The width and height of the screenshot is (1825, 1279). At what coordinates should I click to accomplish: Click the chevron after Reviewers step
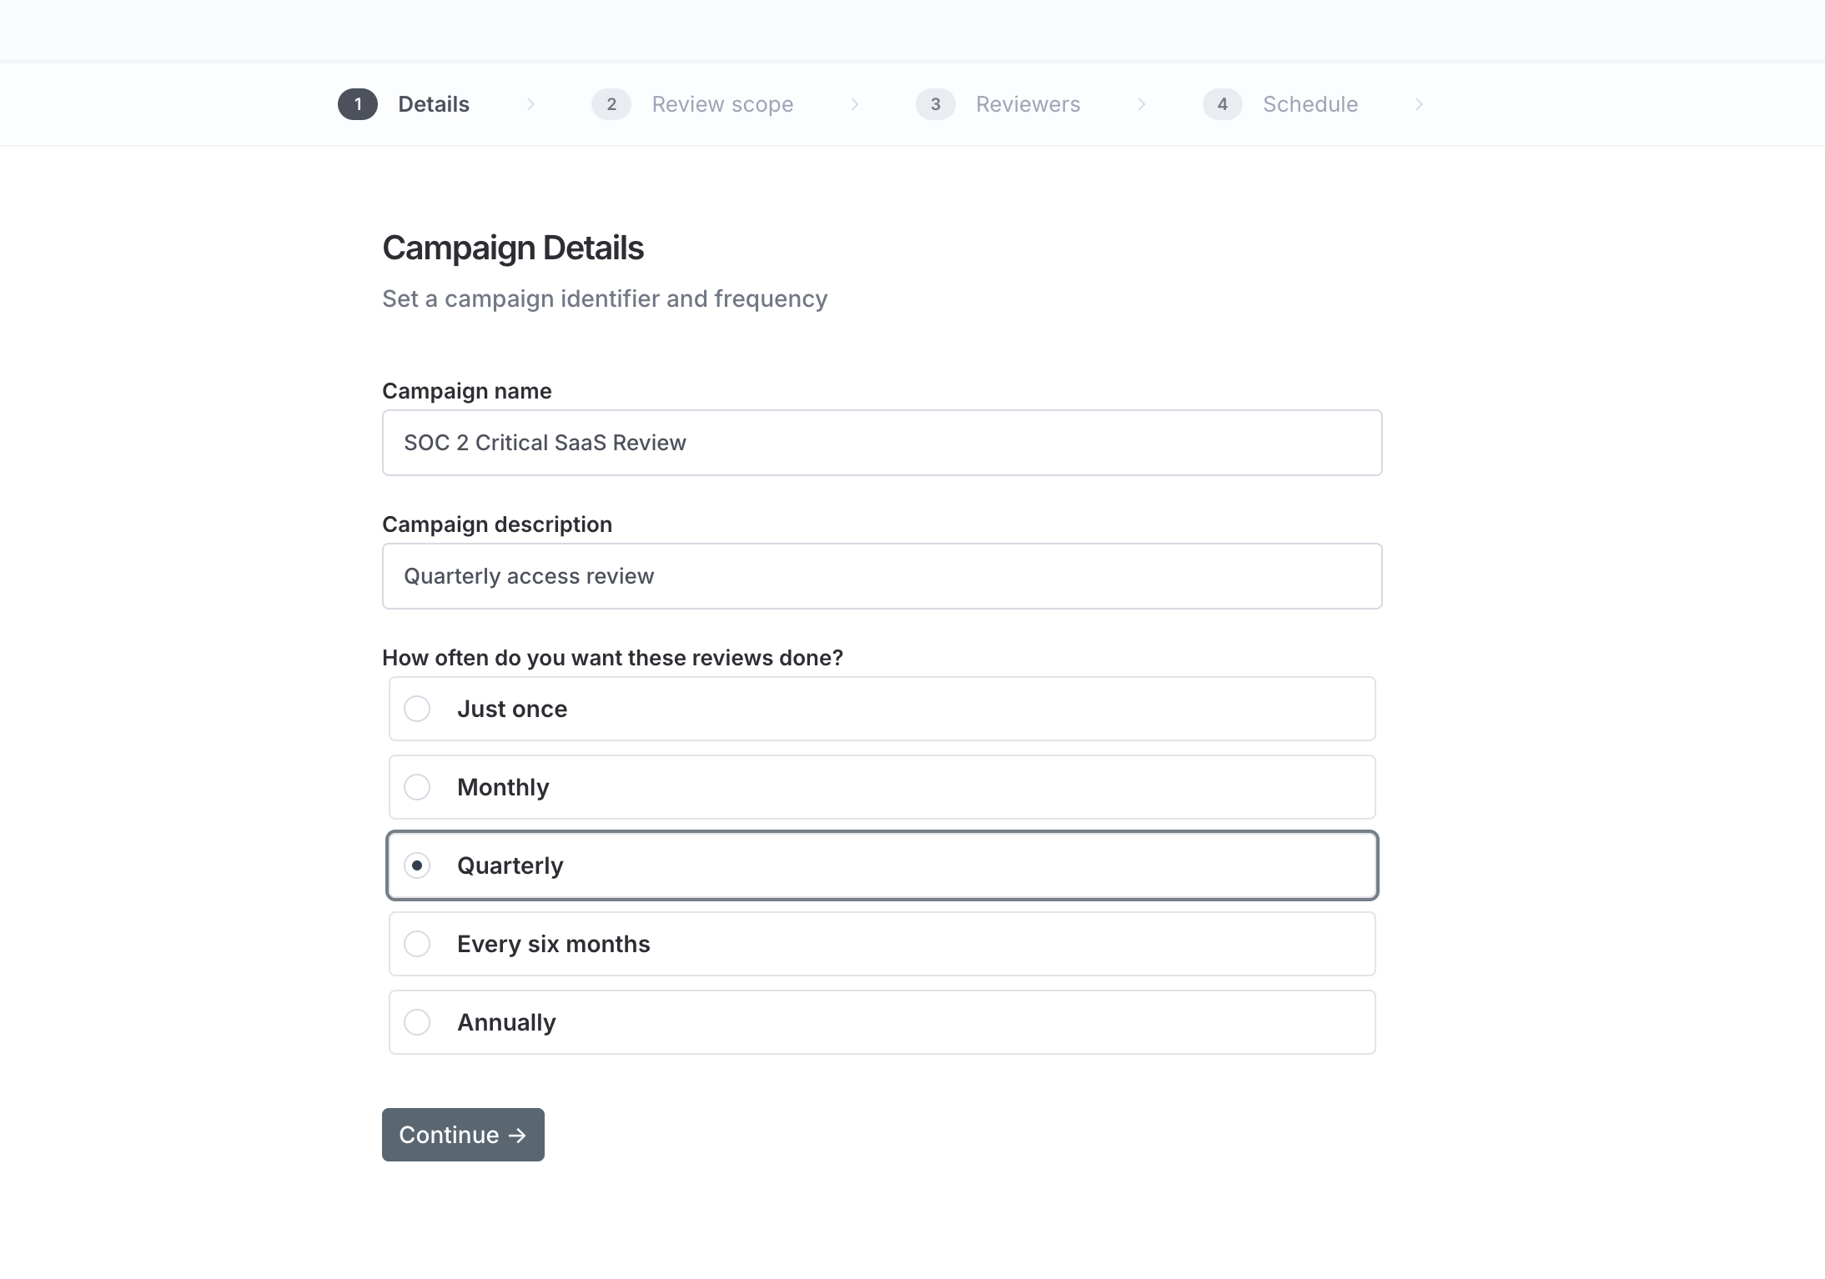tap(1141, 104)
